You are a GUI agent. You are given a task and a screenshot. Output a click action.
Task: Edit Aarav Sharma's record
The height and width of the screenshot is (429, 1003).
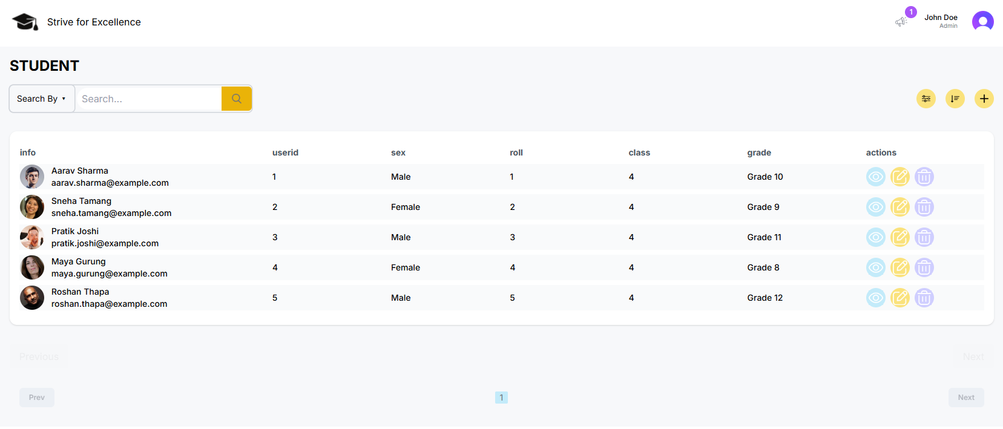coord(899,177)
